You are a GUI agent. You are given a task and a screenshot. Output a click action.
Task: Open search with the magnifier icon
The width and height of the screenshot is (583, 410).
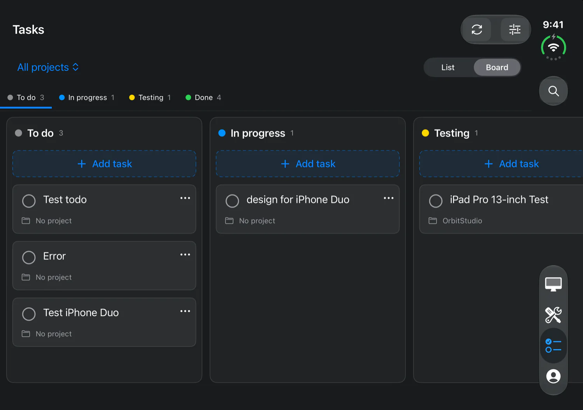tap(553, 91)
